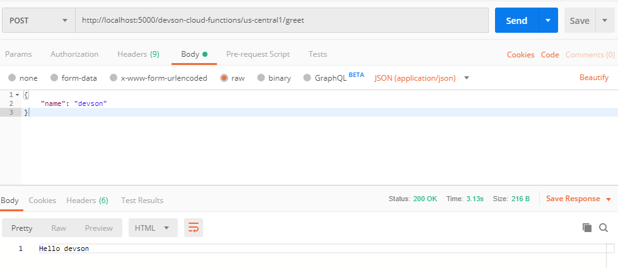The image size is (618, 268).
Task: Select the none body type
Action: (x=12, y=78)
